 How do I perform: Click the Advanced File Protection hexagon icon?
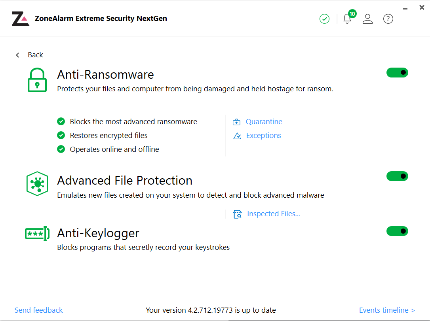37,183
